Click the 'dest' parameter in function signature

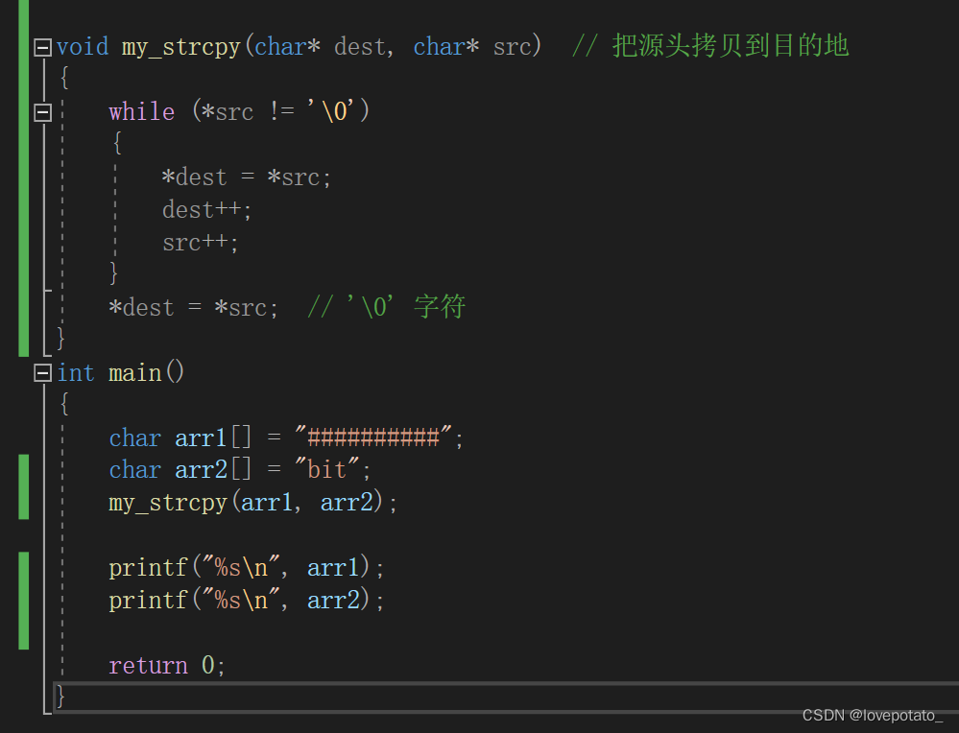tap(360, 47)
